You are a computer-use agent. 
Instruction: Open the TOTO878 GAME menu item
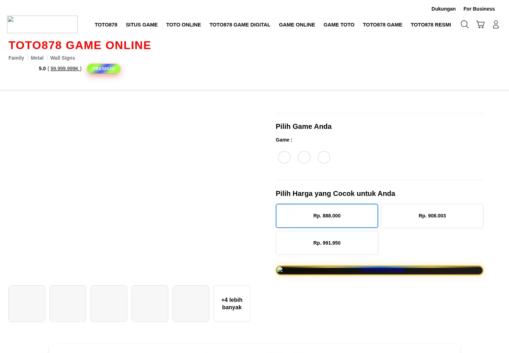382,25
